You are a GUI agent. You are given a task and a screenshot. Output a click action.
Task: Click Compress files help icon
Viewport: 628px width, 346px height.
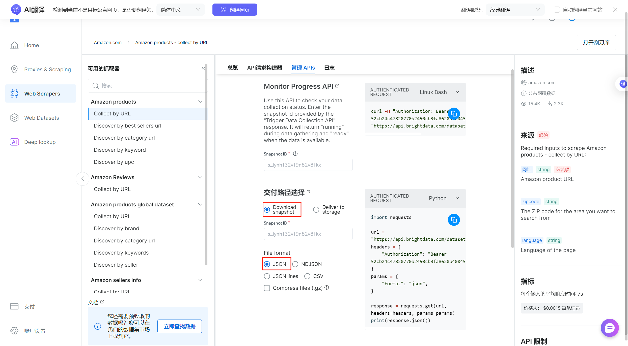[x=326, y=288]
